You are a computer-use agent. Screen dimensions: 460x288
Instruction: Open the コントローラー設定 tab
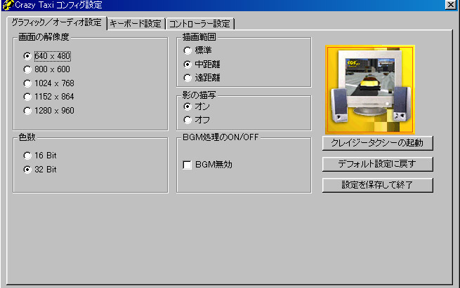(x=199, y=24)
